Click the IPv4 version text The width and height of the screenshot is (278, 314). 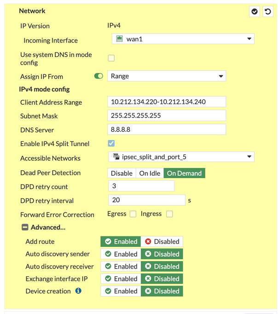tap(114, 25)
